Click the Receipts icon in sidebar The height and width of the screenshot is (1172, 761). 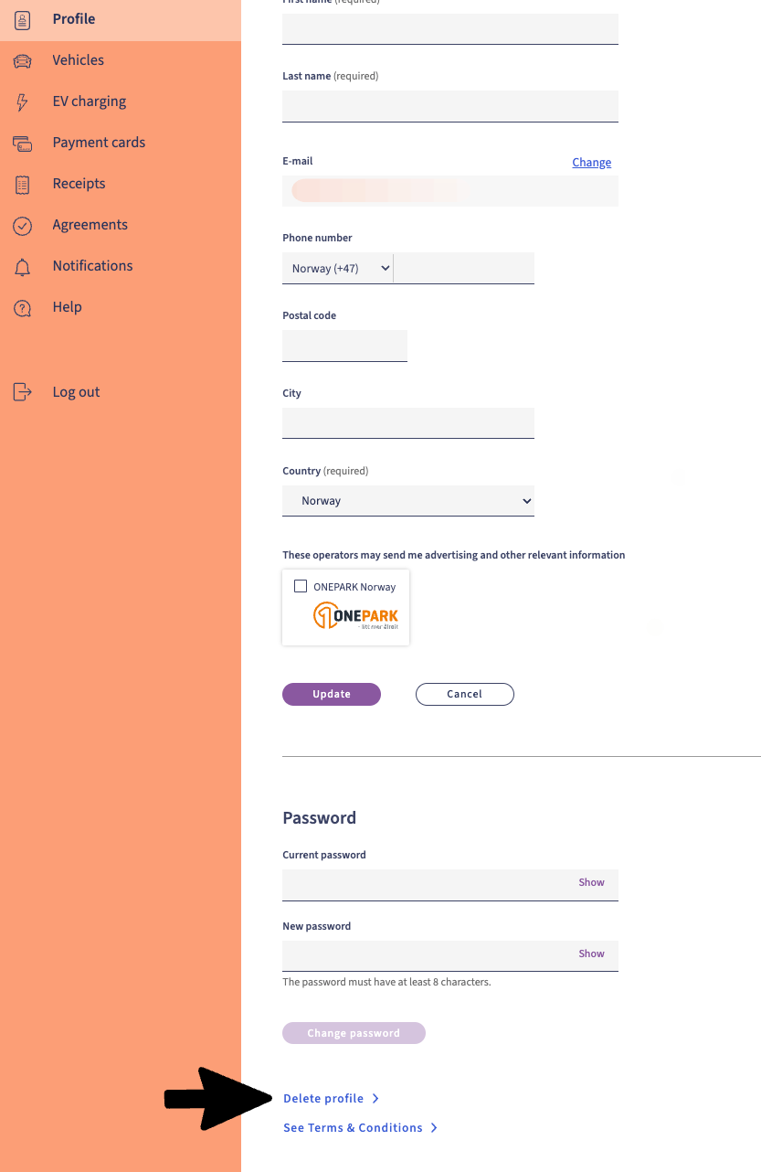point(23,184)
